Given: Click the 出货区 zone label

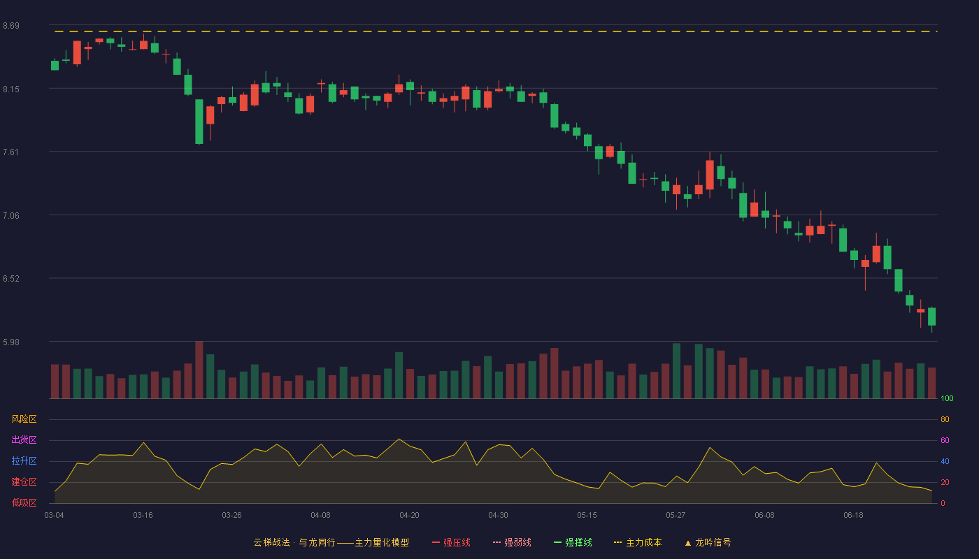Looking at the screenshot, I should (x=24, y=440).
